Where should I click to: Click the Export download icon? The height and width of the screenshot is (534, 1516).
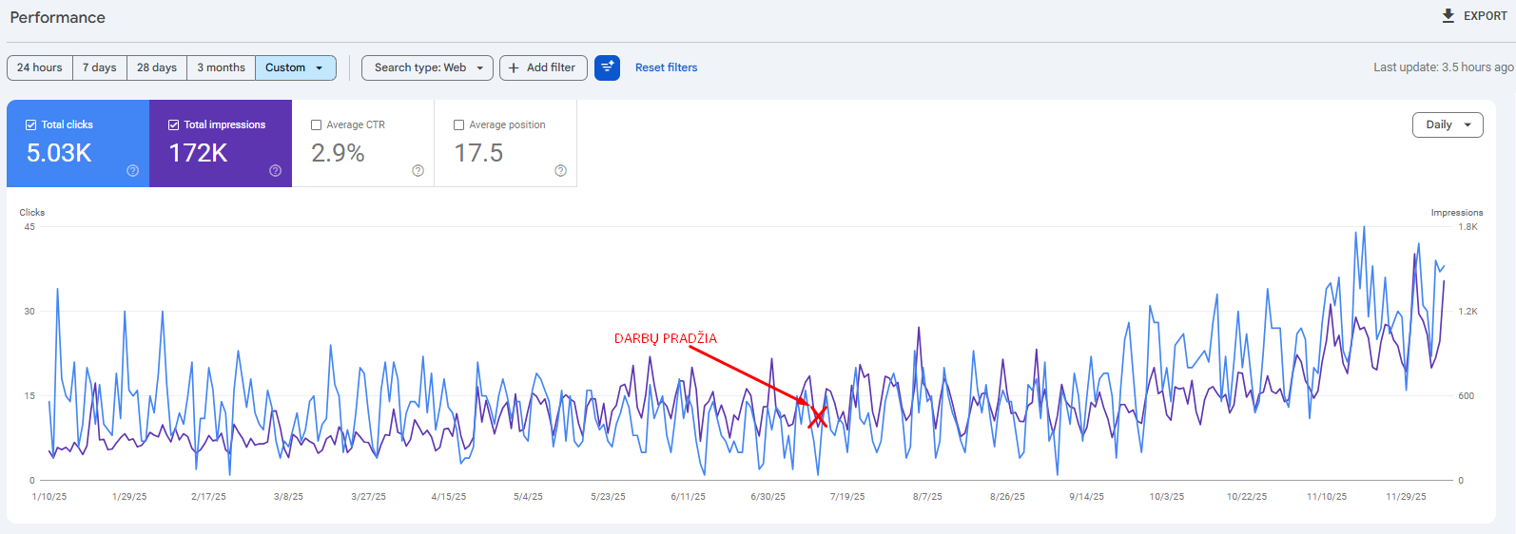[x=1448, y=16]
